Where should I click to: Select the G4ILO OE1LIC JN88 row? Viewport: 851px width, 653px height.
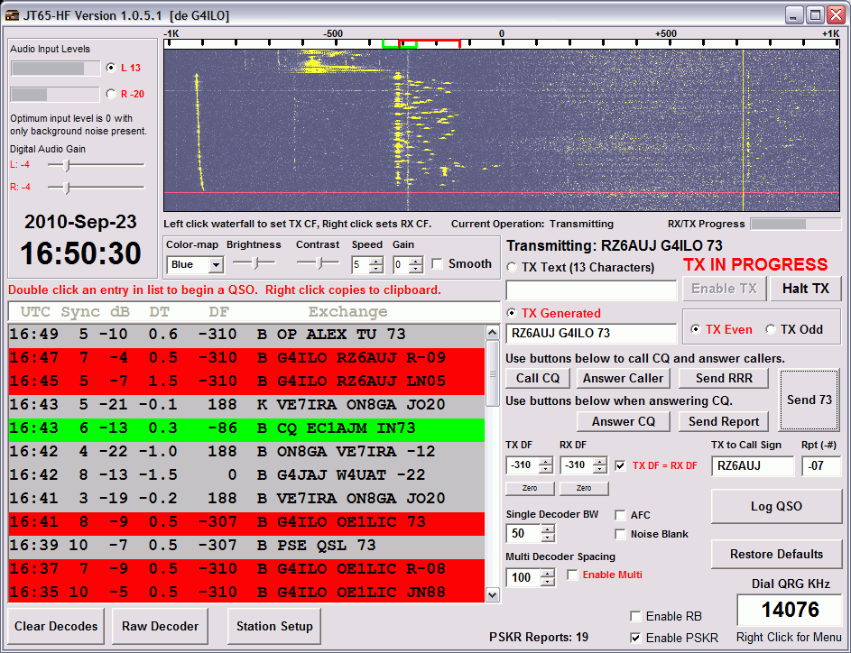coord(246,593)
